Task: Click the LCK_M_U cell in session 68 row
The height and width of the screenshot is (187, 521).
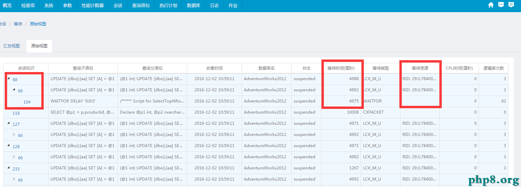Action: (x=381, y=79)
